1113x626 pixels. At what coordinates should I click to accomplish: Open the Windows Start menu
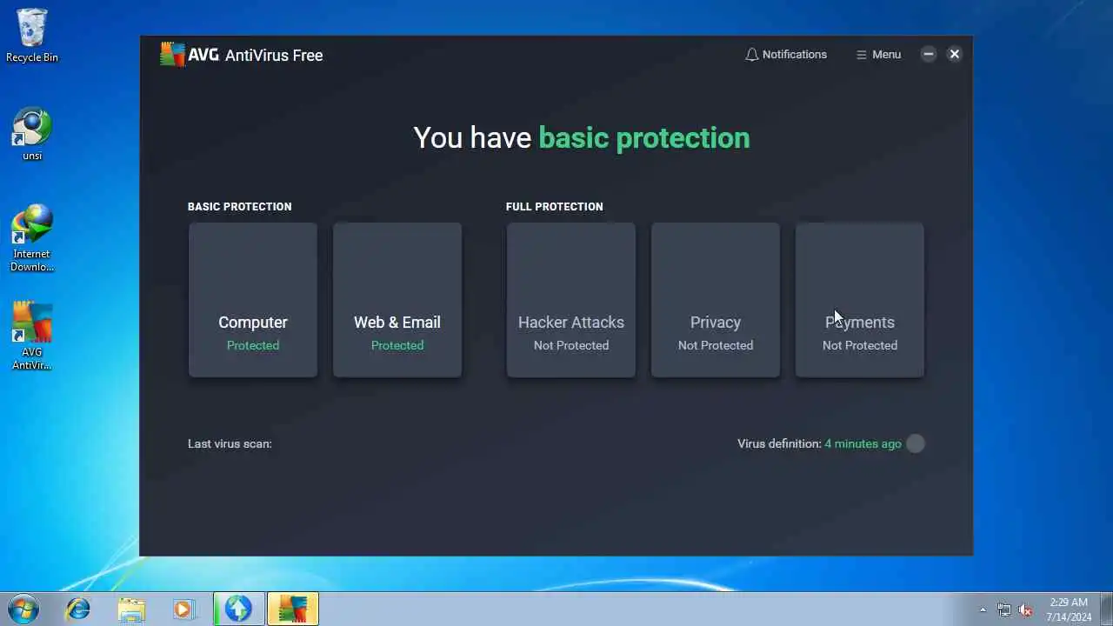(x=23, y=609)
